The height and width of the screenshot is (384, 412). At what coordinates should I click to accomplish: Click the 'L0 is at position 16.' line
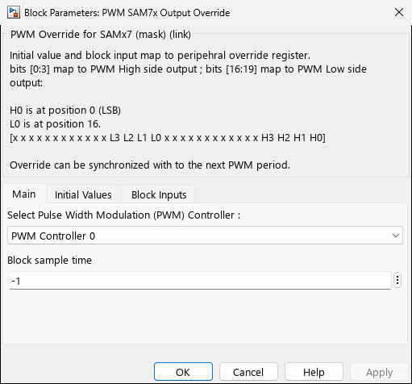pyautogui.click(x=55, y=124)
